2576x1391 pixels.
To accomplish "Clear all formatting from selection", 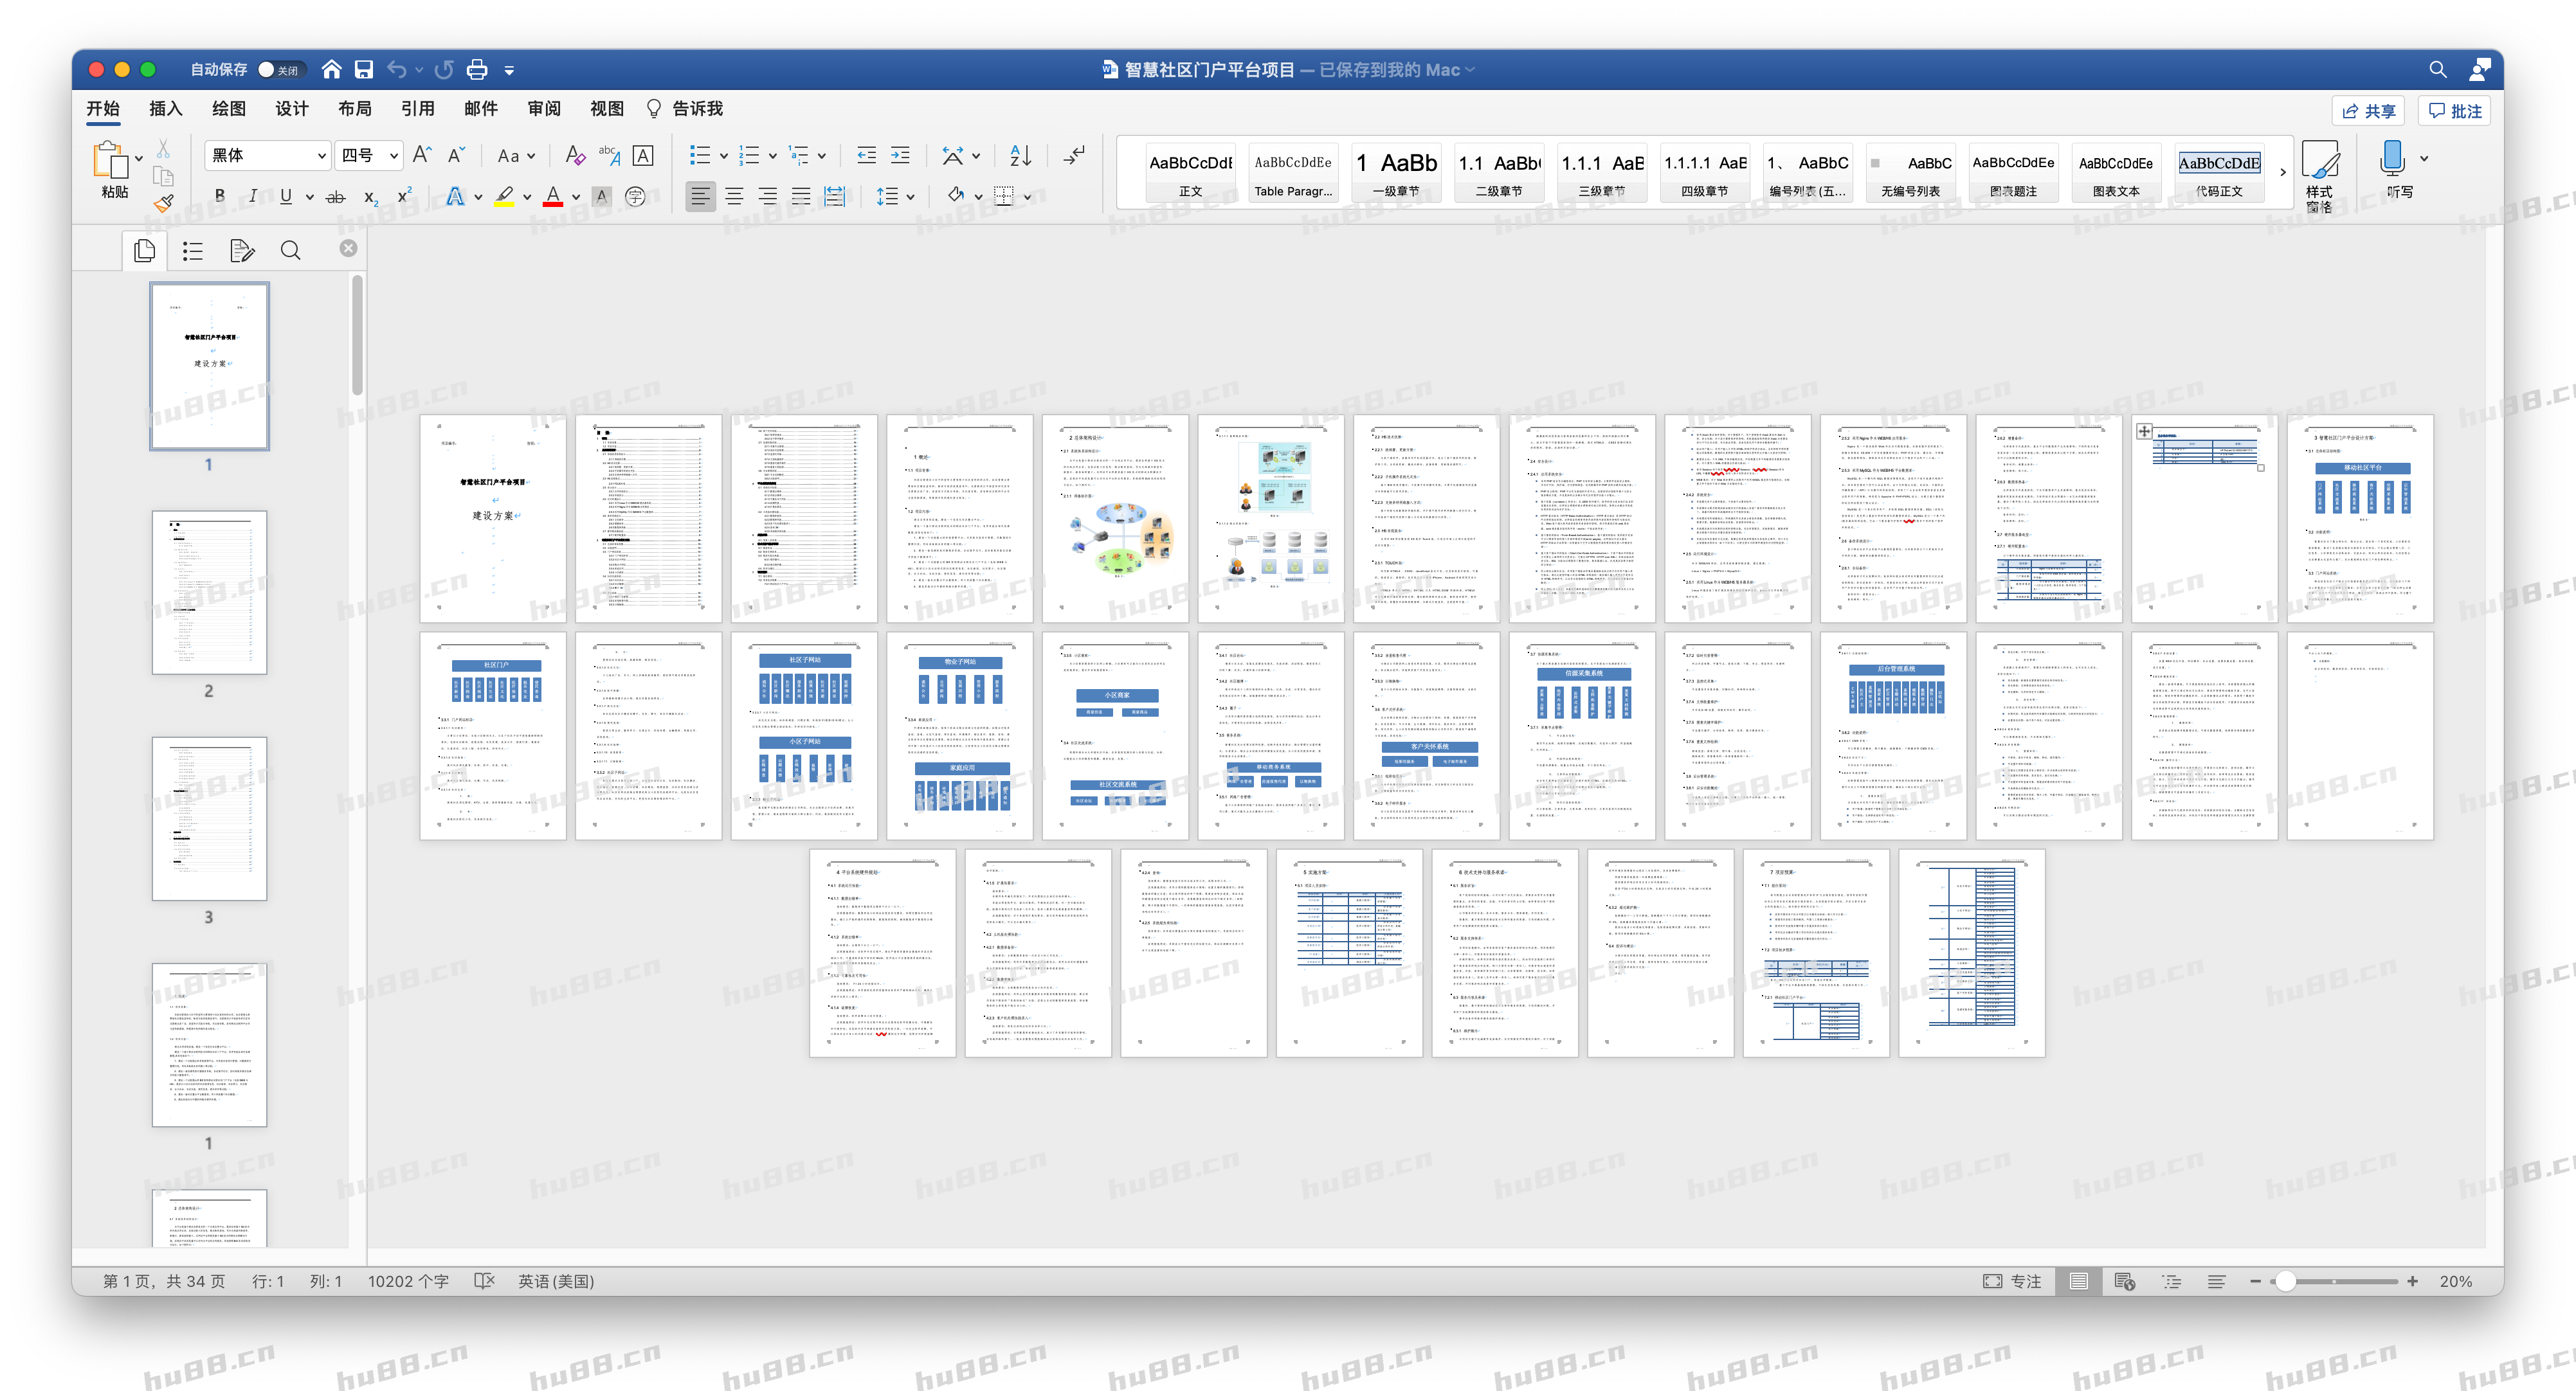I will tap(574, 155).
